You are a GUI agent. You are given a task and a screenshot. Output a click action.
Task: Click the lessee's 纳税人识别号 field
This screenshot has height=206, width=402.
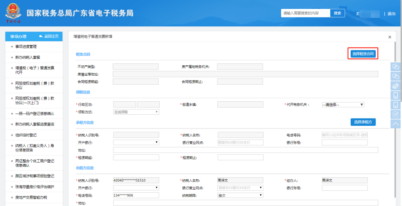pyautogui.click(x=136, y=135)
